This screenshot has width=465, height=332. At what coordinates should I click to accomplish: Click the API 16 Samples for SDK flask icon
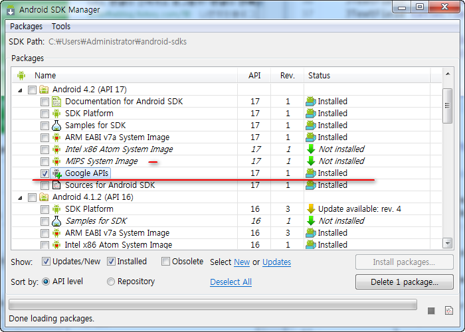[x=56, y=221]
